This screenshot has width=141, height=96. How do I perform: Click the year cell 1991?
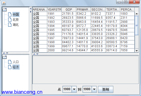[x=54, y=14]
